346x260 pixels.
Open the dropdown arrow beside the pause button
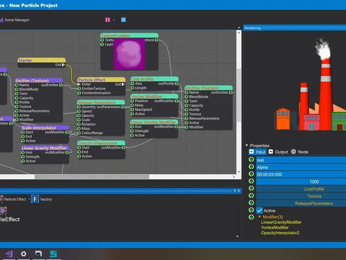point(114,20)
